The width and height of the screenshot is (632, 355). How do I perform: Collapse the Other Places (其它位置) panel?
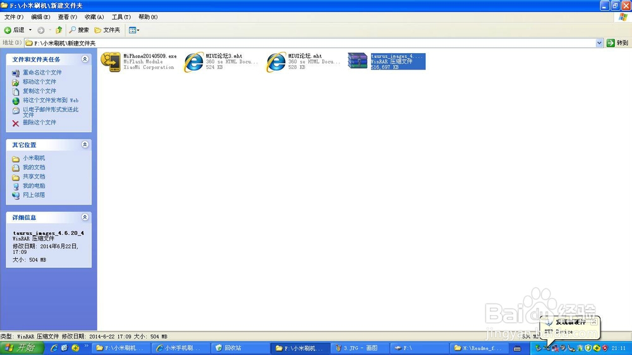point(85,145)
